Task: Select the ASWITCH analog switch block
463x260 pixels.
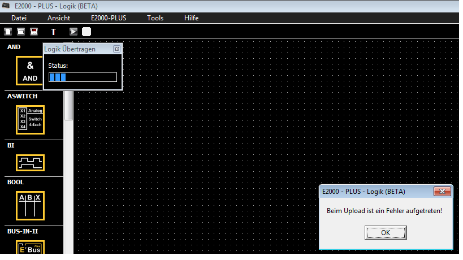Action: pos(30,119)
